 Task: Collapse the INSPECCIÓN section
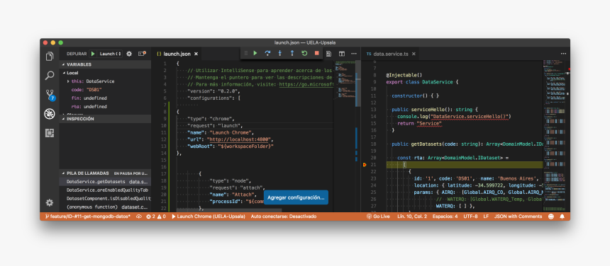pos(105,119)
